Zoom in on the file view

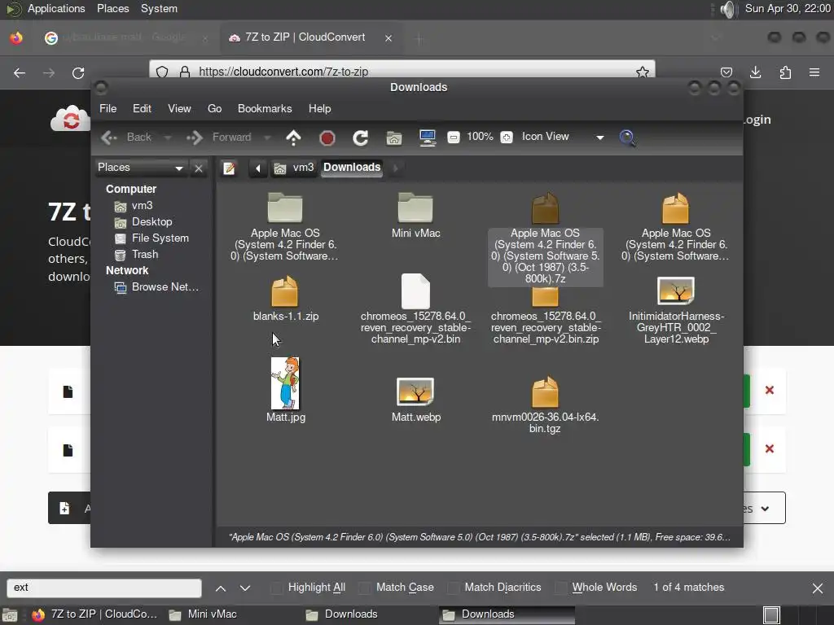tap(507, 138)
